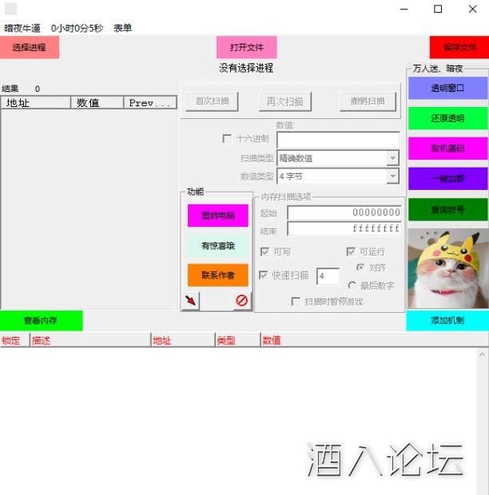
Task: Toggle the 十六进制 hexadecimal checkbox
Action: 226,138
